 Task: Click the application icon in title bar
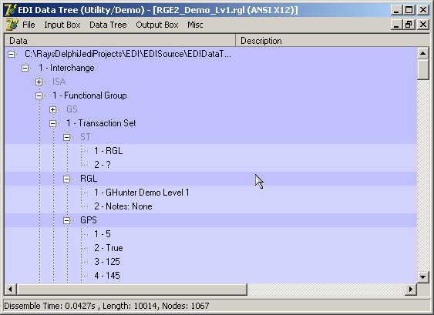click(11, 10)
